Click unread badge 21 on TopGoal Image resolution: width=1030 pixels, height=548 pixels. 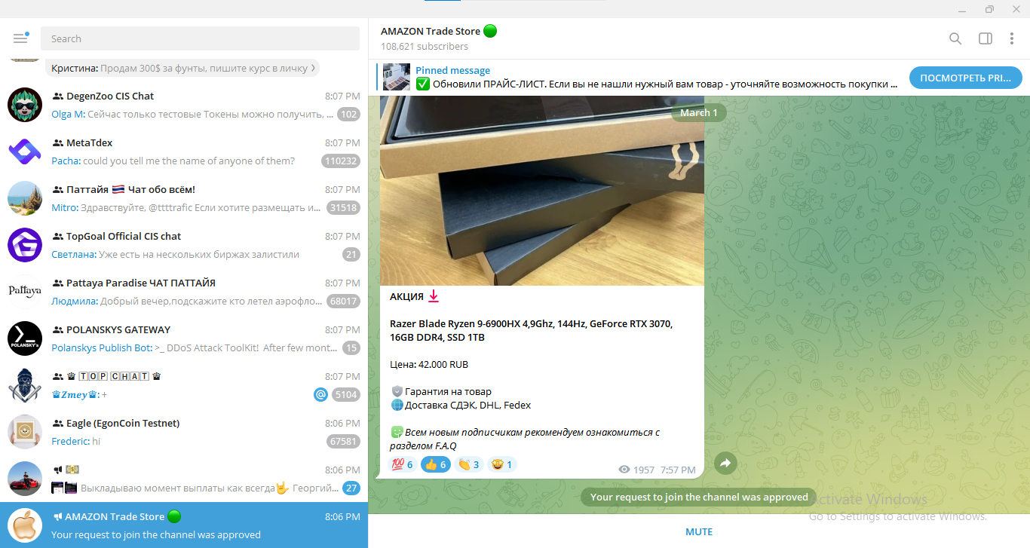tap(351, 254)
